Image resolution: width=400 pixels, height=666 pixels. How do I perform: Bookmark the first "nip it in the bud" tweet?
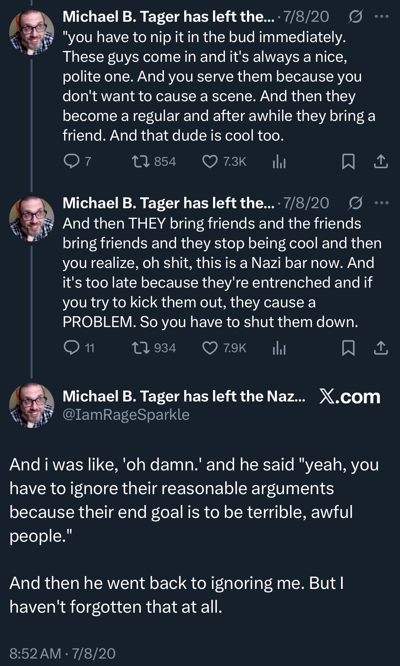click(x=348, y=161)
